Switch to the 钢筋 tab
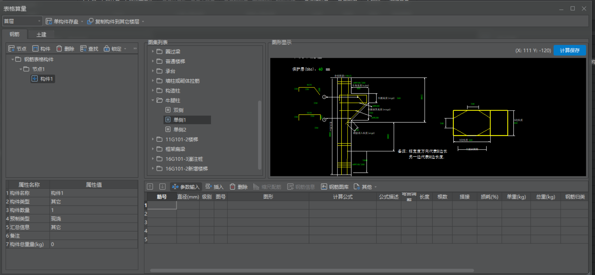Image resolution: width=595 pixels, height=275 pixels. (x=14, y=34)
